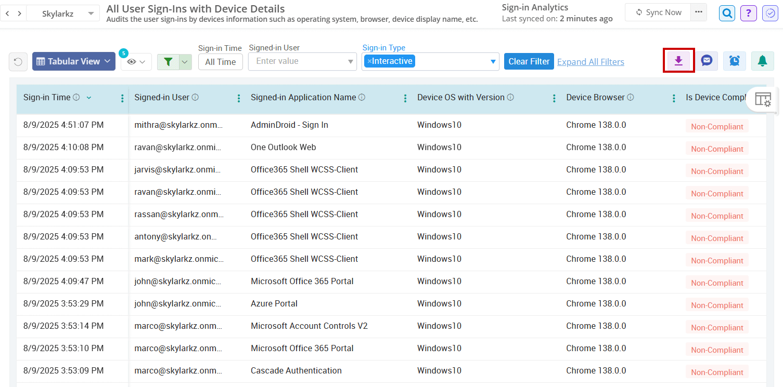This screenshot has width=783, height=387.
Task: Toggle the column visibility eye icon
Action: point(133,61)
